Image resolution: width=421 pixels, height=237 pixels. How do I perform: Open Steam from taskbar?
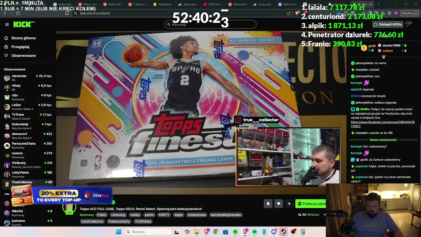(x=284, y=232)
